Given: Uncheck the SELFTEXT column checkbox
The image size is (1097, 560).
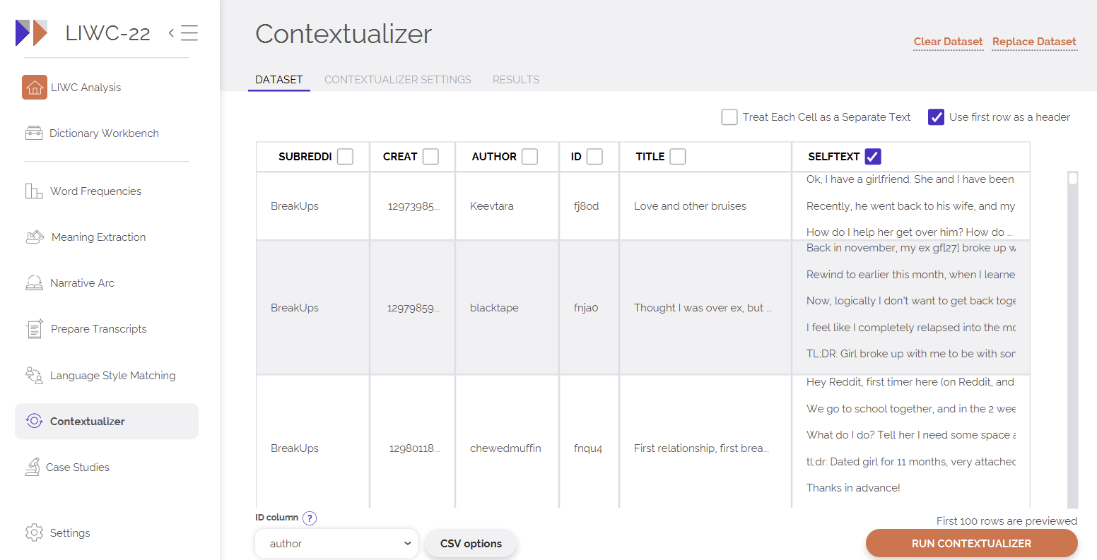Looking at the screenshot, I should [x=873, y=157].
